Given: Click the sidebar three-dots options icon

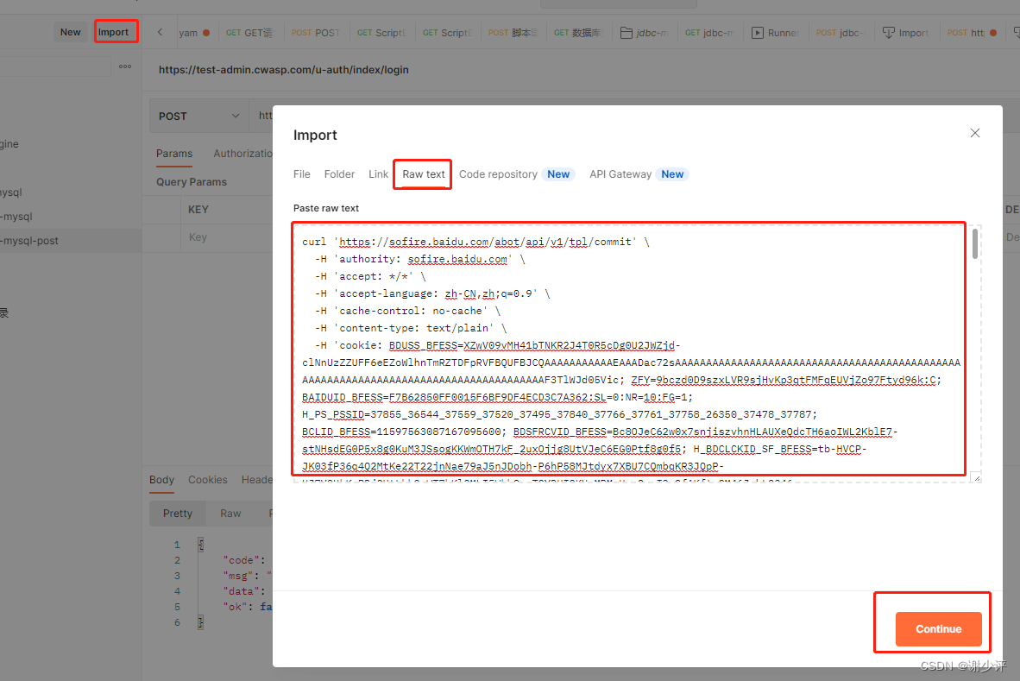Looking at the screenshot, I should point(125,66).
